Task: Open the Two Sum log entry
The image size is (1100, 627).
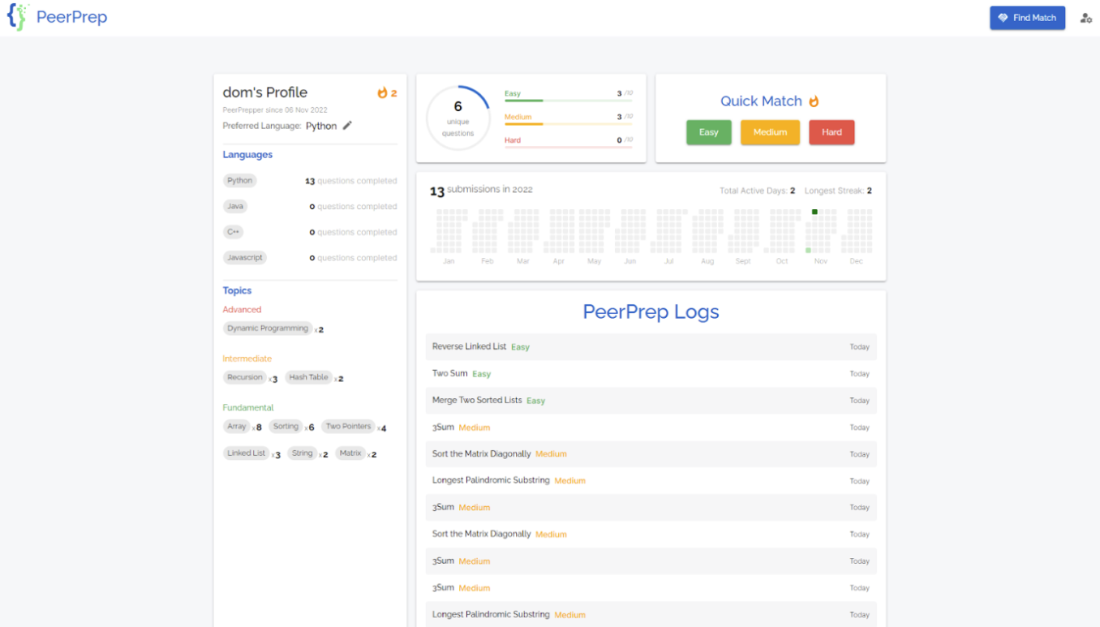Action: [x=651, y=374]
